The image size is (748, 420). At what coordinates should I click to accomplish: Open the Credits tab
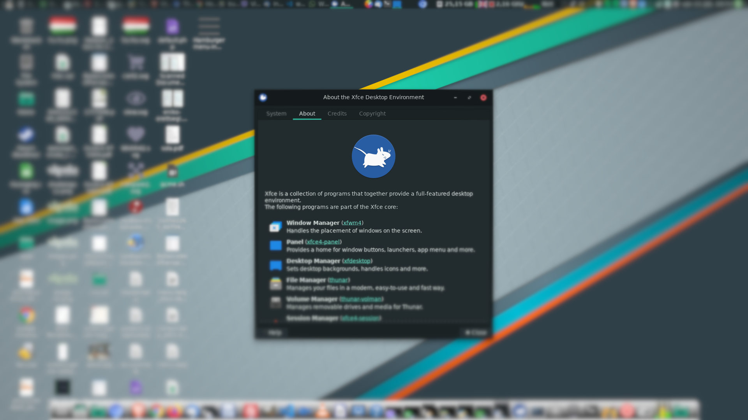[x=337, y=114]
